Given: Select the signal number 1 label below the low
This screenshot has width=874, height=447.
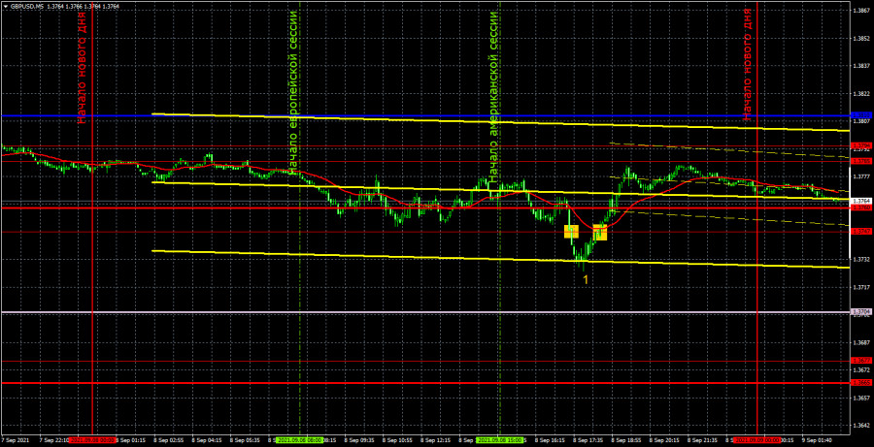Looking at the screenshot, I should [586, 280].
